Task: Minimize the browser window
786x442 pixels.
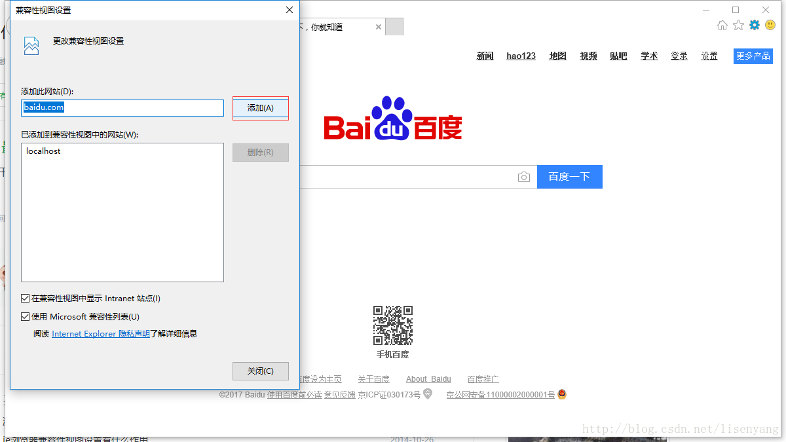Action: point(706,10)
